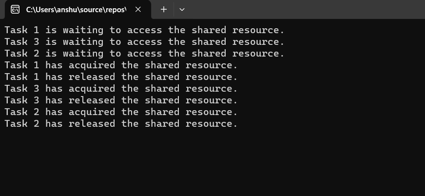Click empty title bar beside the dropdown chevron
The image size is (425, 196).
298,9
